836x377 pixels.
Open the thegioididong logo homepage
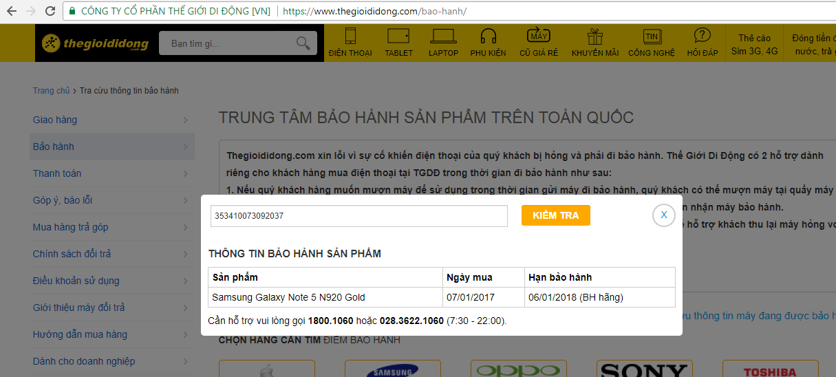pyautogui.click(x=95, y=43)
